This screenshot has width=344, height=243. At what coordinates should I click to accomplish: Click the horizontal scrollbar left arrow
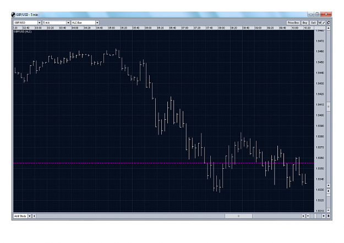coord(34,216)
